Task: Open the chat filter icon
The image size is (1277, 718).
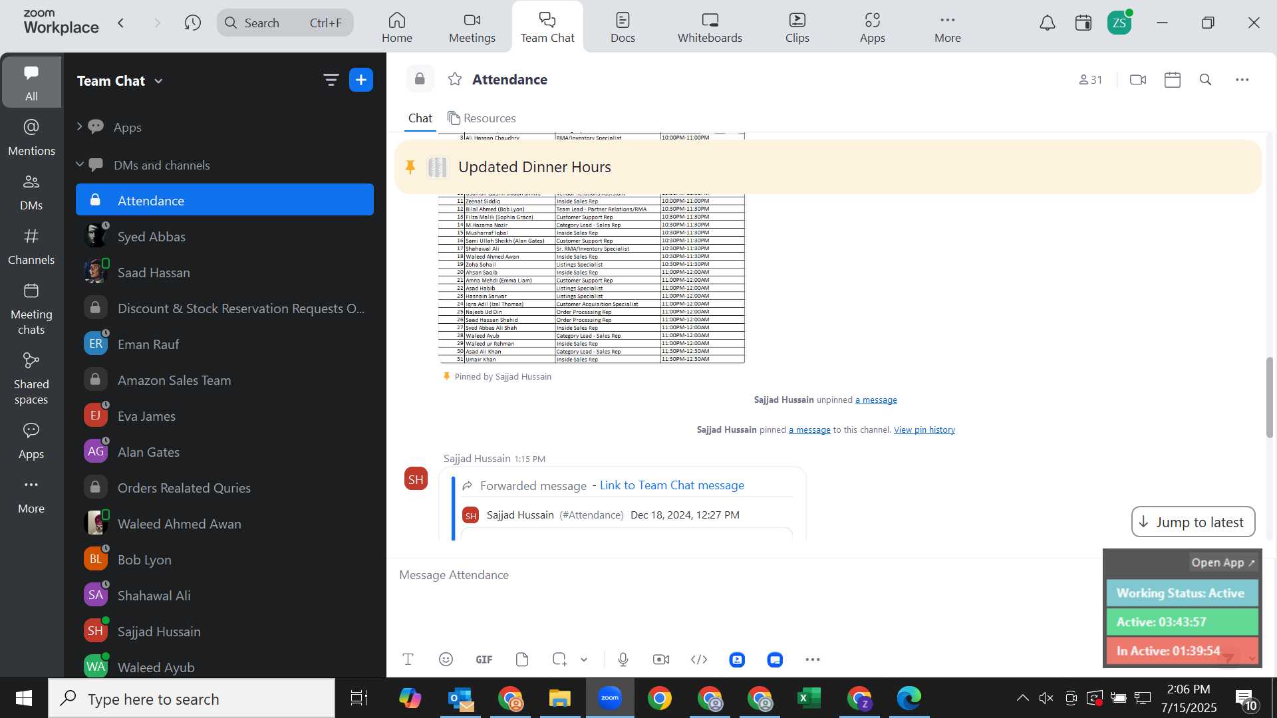Action: pyautogui.click(x=331, y=80)
